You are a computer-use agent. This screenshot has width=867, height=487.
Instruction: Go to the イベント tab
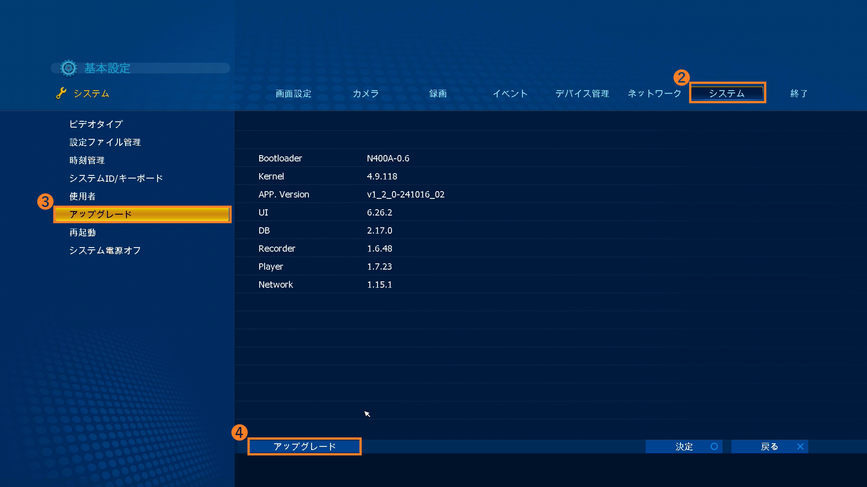510,93
